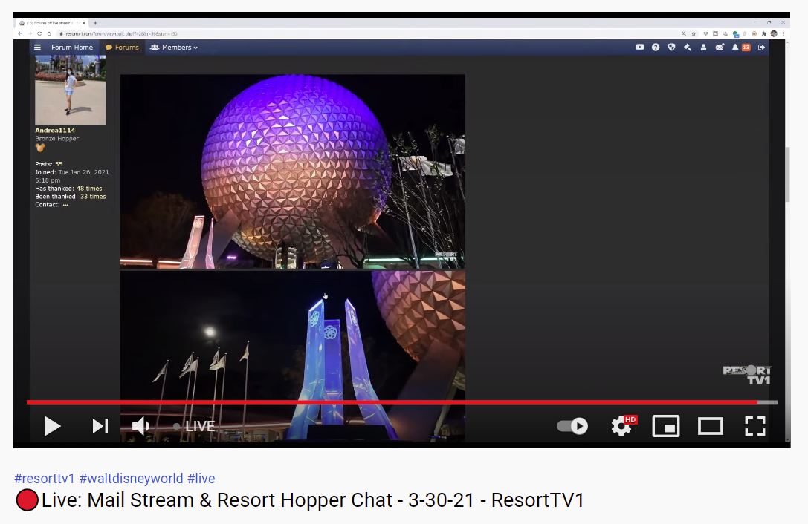The width and height of the screenshot is (808, 524).
Task: Click the Andrea1114 avatar photo
Action: pos(71,90)
